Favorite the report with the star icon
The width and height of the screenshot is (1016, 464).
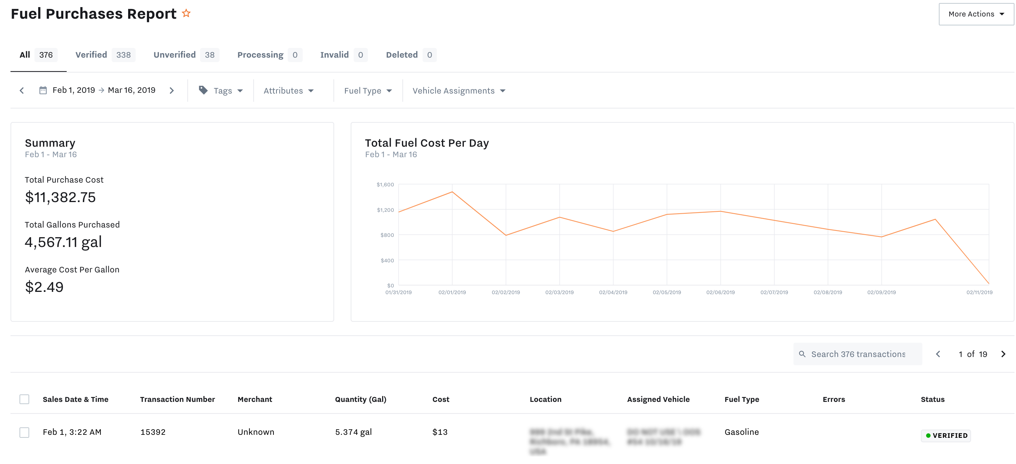pyautogui.click(x=186, y=13)
